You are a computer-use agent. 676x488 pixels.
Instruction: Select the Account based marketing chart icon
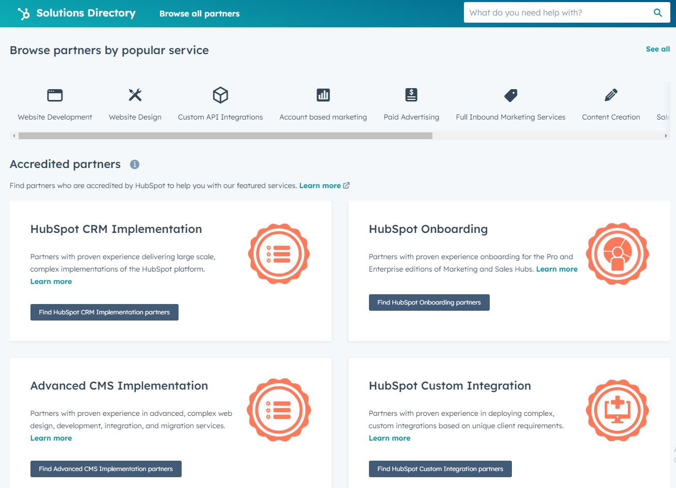(x=323, y=95)
